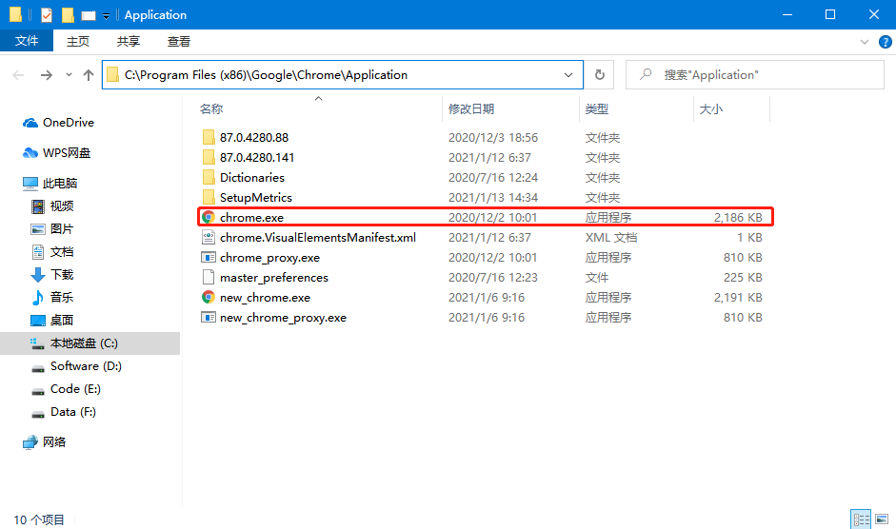This screenshot has width=896, height=529.
Task: Open the 文档 folder in the sidebar
Action: point(52,251)
